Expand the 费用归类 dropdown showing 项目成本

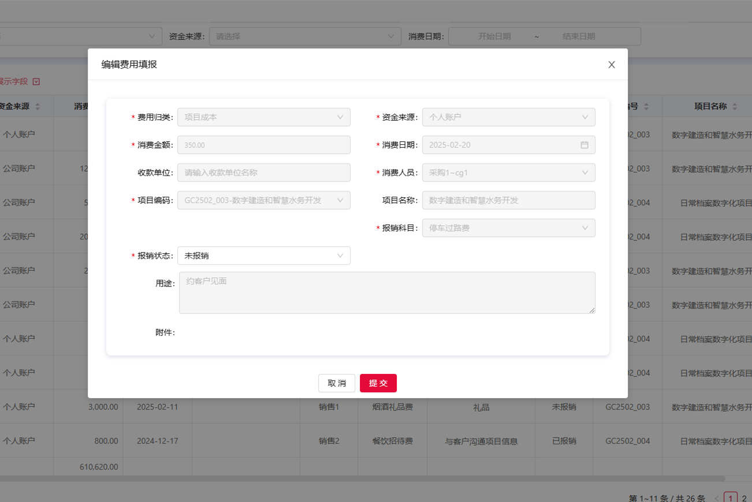tap(263, 117)
